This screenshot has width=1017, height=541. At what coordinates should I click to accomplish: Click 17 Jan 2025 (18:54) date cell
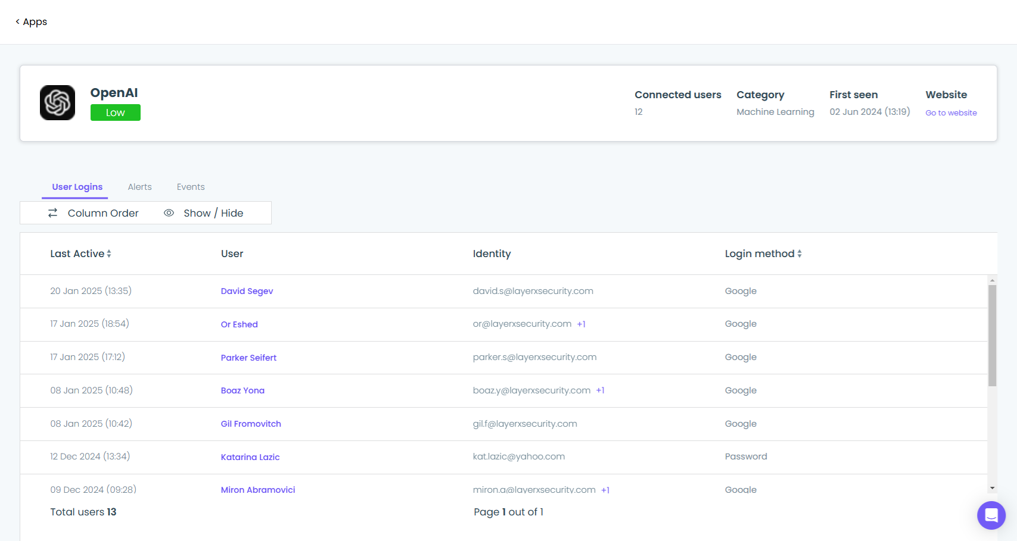coord(89,324)
